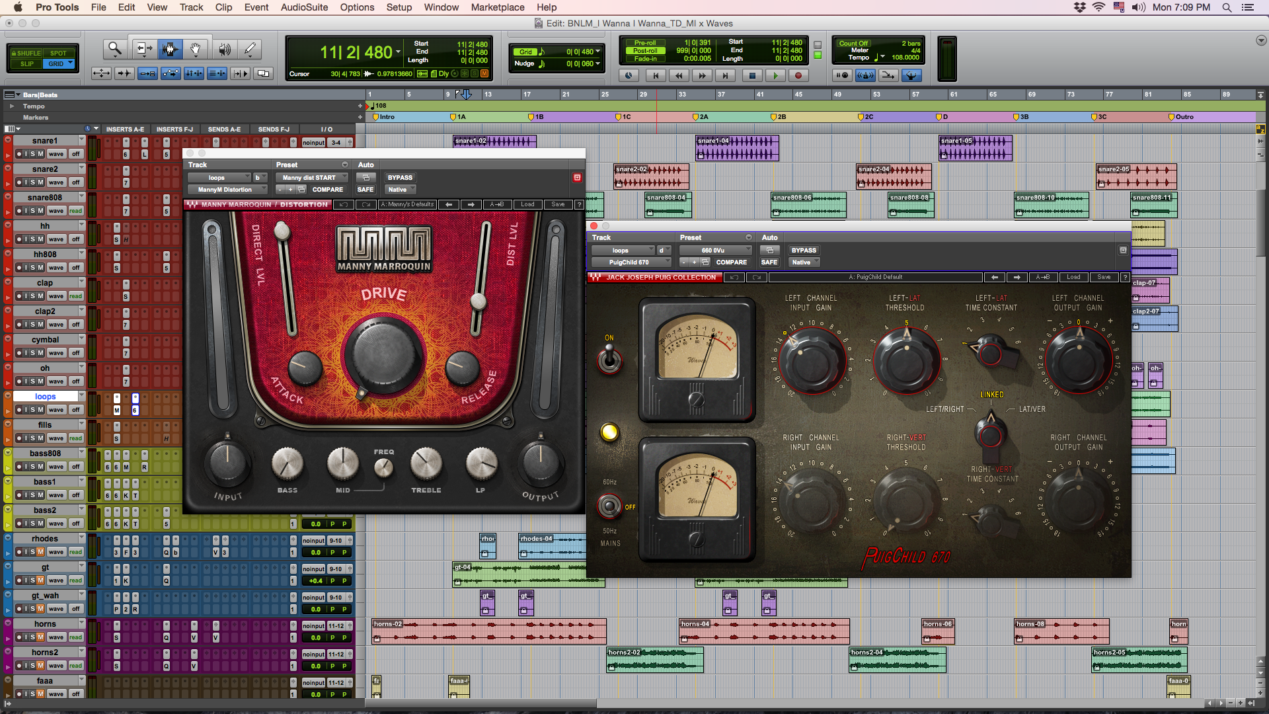This screenshot has width=1269, height=714.
Task: Click the Online sync button in transport
Action: tap(629, 75)
